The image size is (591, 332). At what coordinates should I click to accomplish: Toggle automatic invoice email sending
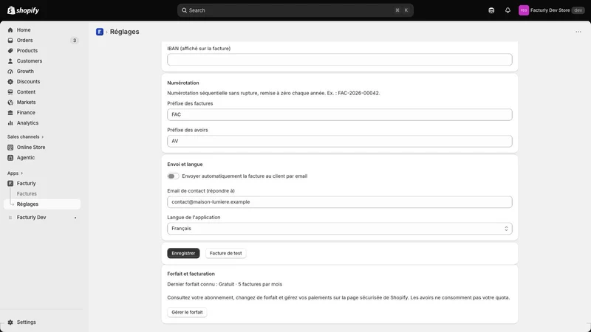click(173, 176)
